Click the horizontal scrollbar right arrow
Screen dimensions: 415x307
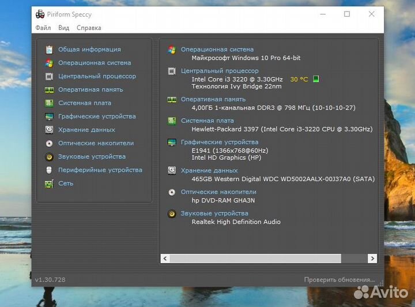(372, 259)
